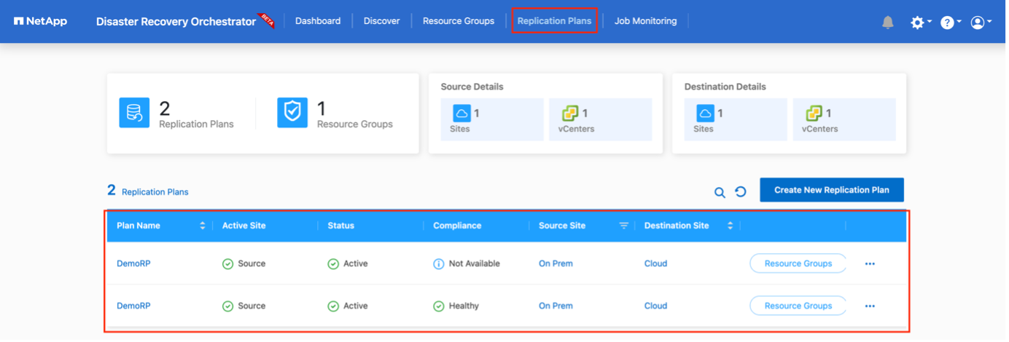Open the settings gear menu
The height and width of the screenshot is (342, 1009).
pos(918,23)
